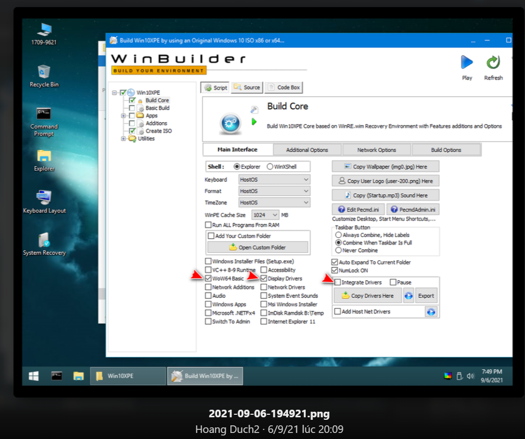Open the File Explorer taskbar icon

click(x=79, y=376)
